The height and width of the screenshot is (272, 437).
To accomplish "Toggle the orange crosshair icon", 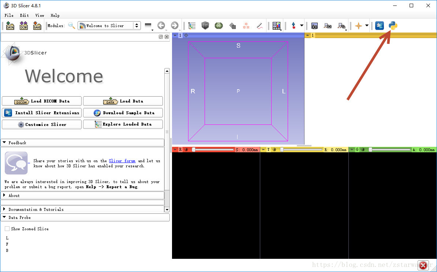I will pos(358,26).
